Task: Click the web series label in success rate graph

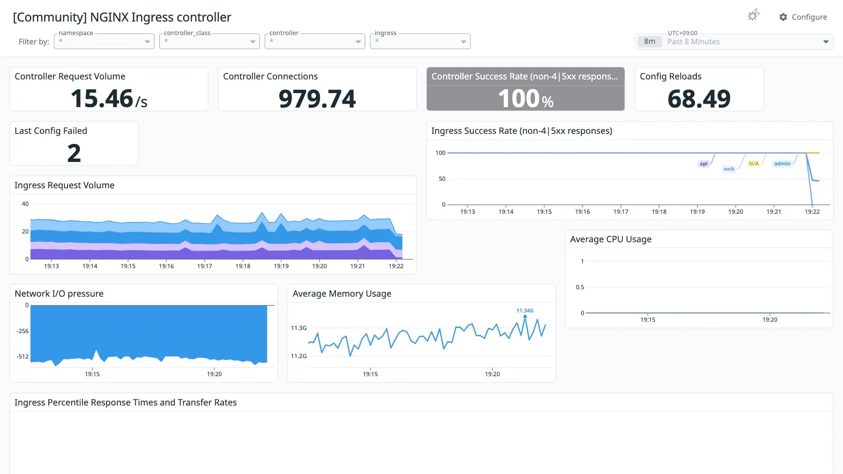Action: pos(728,169)
